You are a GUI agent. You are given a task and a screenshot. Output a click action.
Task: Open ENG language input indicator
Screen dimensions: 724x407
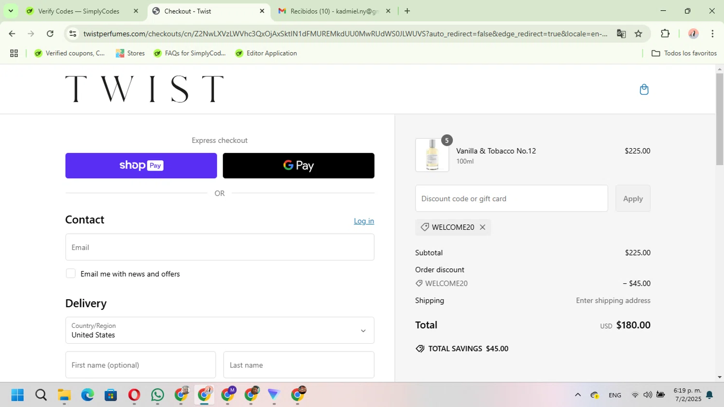click(x=615, y=395)
